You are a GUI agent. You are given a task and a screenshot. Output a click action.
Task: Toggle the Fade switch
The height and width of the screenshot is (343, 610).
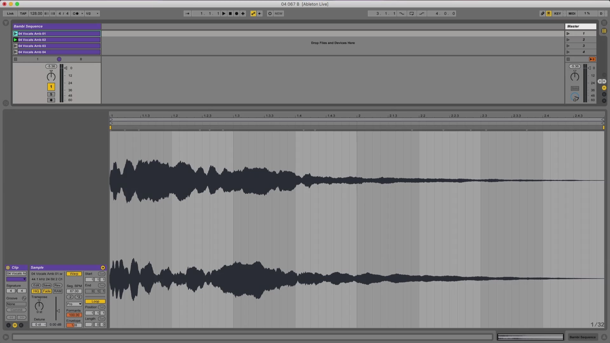(x=47, y=291)
